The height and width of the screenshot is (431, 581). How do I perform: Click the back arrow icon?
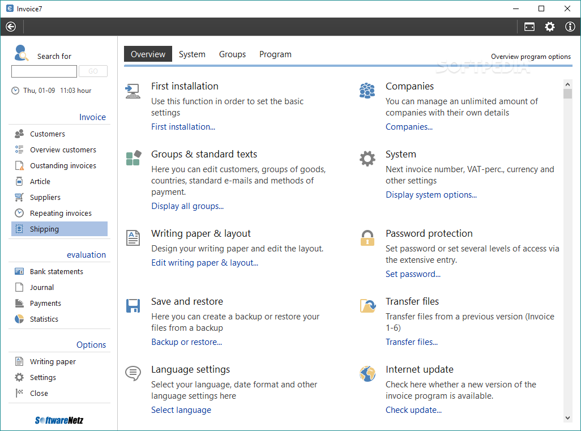coord(11,27)
